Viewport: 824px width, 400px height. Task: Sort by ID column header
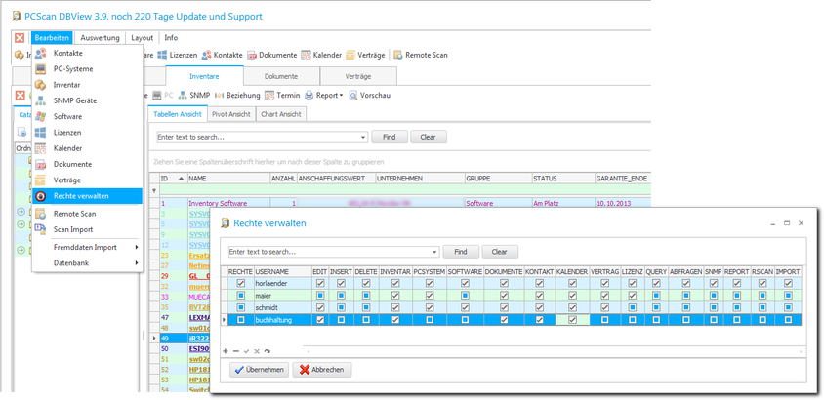[173, 179]
